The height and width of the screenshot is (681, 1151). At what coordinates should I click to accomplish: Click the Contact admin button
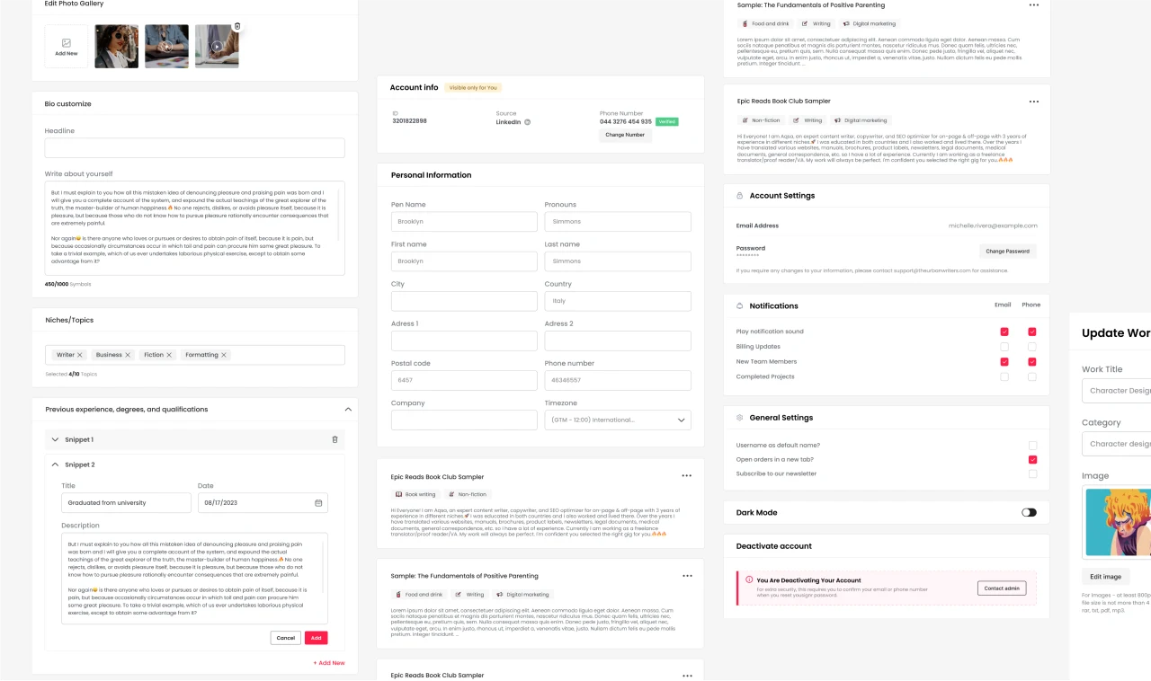pyautogui.click(x=1002, y=588)
